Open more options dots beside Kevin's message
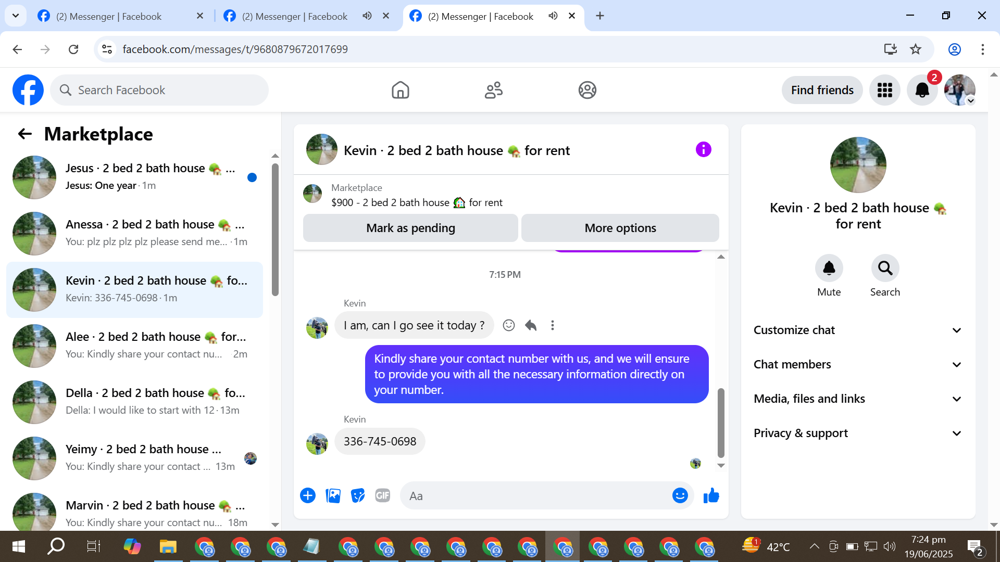 553,325
